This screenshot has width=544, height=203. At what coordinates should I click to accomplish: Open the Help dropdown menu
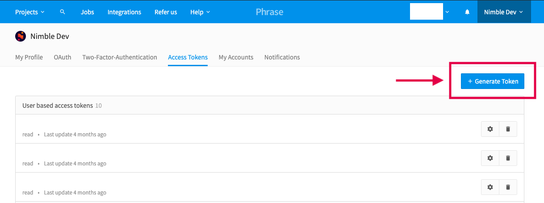point(200,12)
